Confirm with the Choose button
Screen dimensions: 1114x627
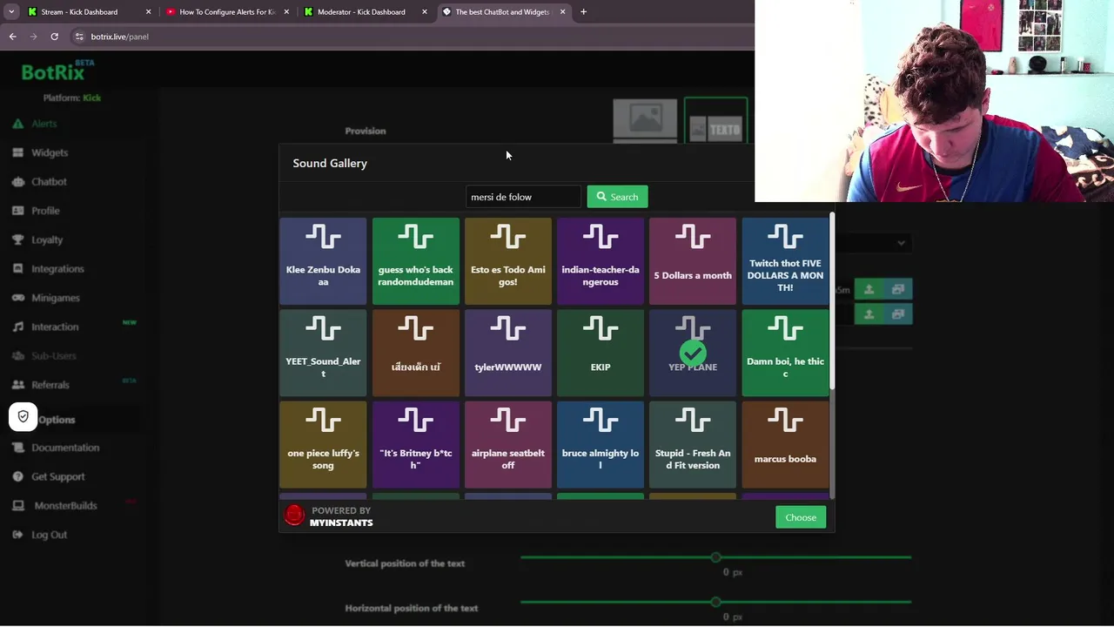point(801,517)
